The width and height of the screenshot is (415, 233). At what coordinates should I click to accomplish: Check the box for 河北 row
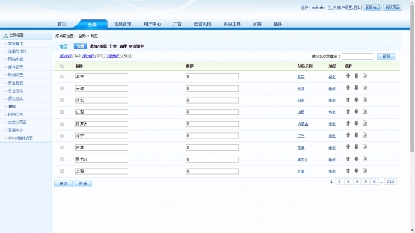tap(62, 100)
